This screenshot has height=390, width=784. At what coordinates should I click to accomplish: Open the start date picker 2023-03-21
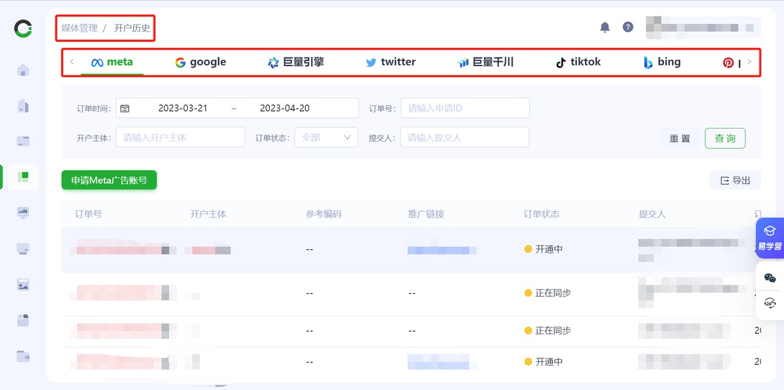pos(183,108)
